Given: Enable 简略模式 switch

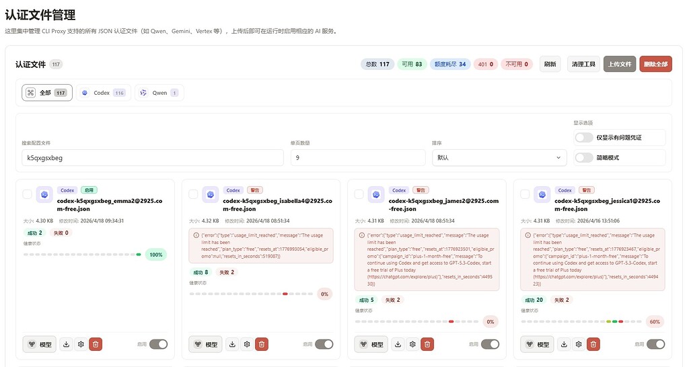Looking at the screenshot, I should point(584,157).
